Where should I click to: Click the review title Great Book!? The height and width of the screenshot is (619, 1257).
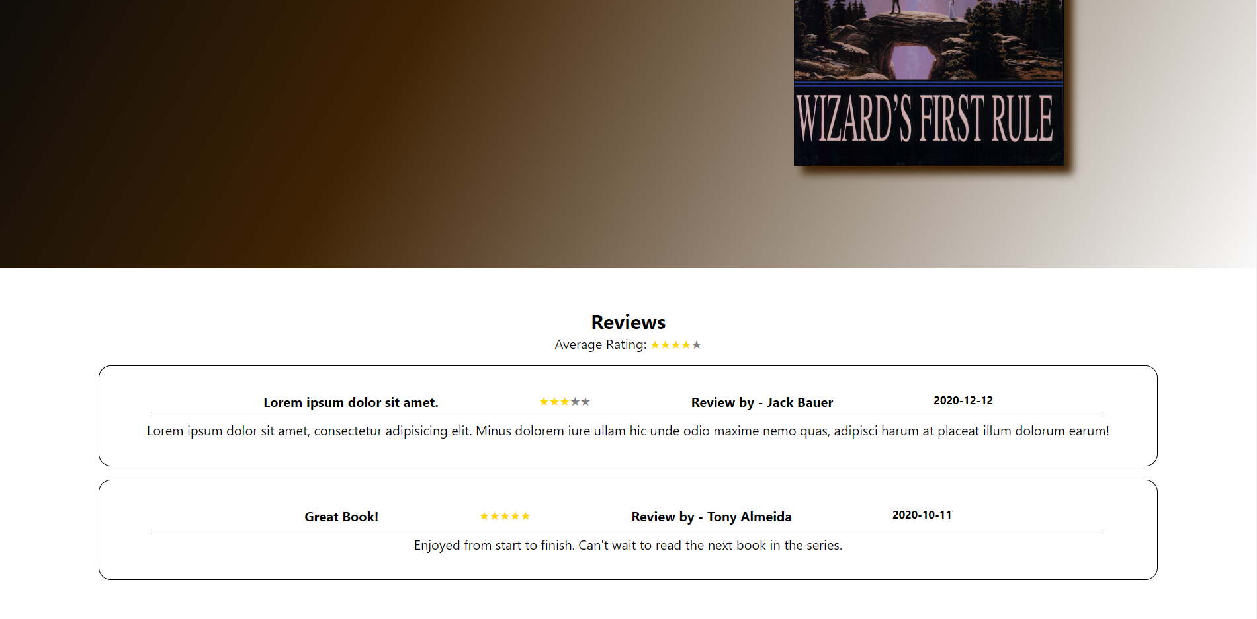click(x=341, y=517)
